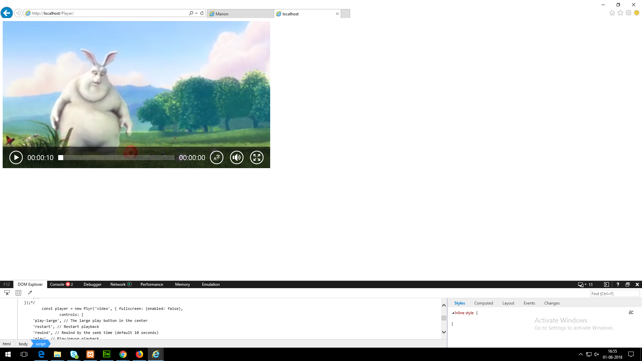Image resolution: width=642 pixels, height=361 pixels.
Task: Open the Debugger tab
Action: click(92, 284)
